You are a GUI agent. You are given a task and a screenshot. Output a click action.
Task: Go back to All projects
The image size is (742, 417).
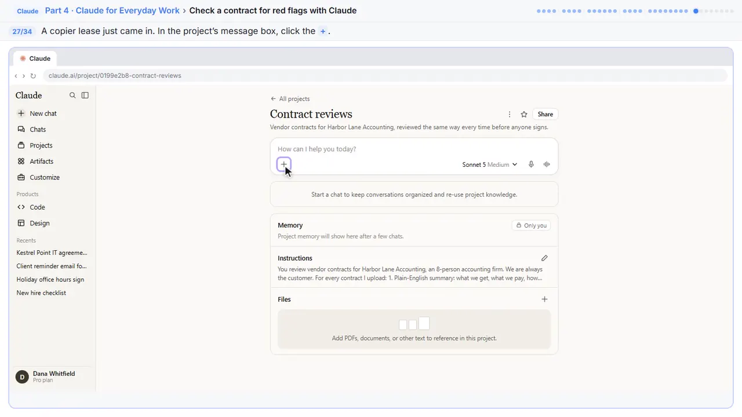[290, 99]
